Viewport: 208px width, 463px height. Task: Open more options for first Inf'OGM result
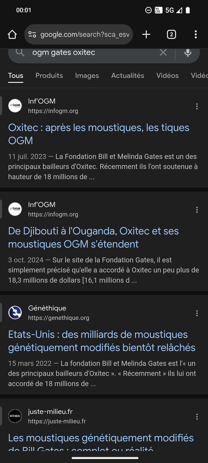[197, 106]
